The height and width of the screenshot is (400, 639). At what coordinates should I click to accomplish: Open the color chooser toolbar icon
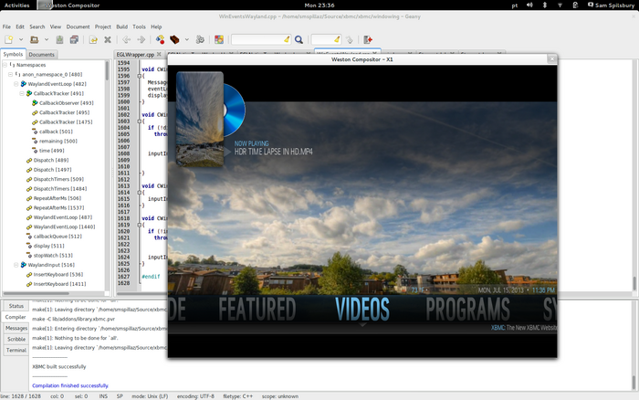[219, 40]
